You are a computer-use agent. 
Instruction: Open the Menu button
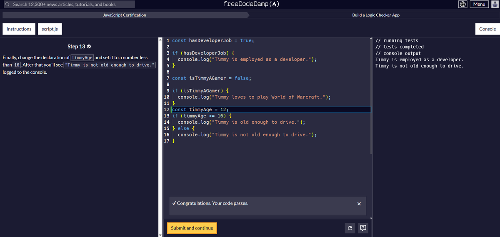(x=479, y=4)
